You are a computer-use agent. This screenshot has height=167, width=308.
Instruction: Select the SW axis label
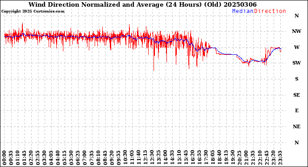(296, 63)
